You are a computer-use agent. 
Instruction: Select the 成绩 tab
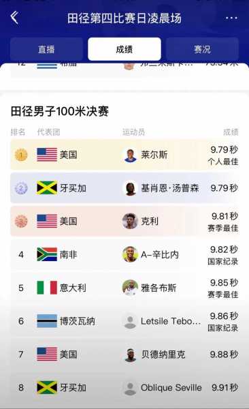(x=124, y=49)
